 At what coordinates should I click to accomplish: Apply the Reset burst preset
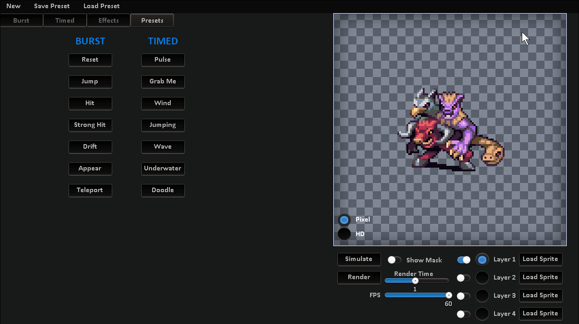(90, 60)
